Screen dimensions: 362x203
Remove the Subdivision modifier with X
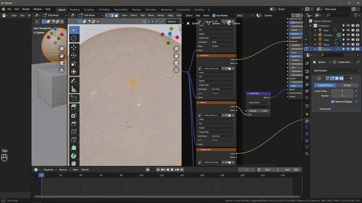pyautogui.click(x=351, y=78)
